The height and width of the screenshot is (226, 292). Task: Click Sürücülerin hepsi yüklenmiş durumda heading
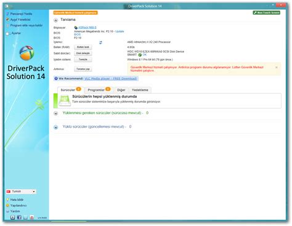(x=105, y=96)
